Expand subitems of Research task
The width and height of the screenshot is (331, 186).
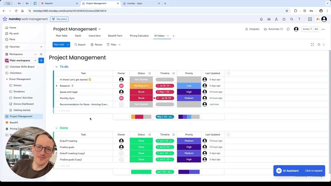pos(56,86)
